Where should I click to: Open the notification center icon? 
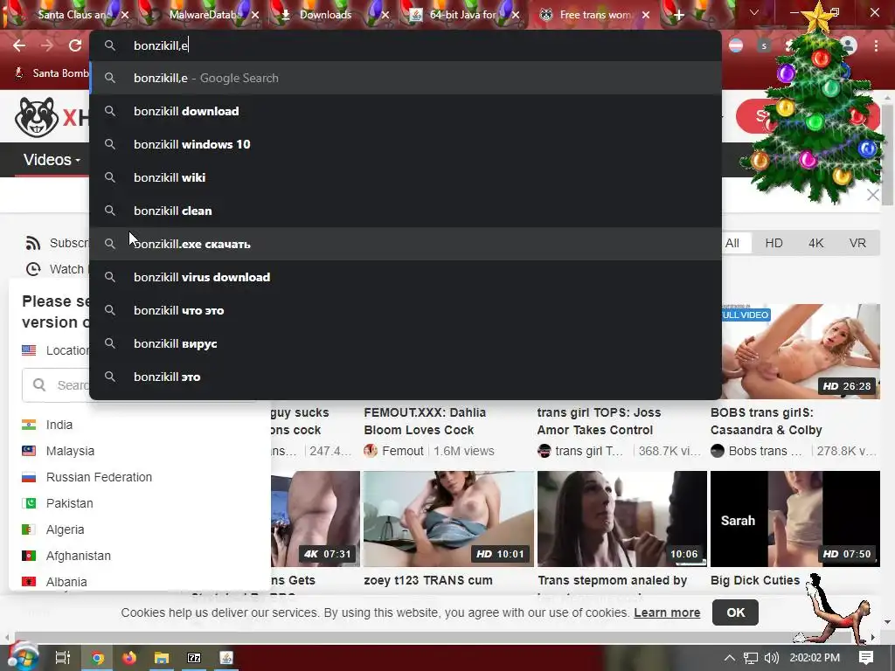coord(866,658)
